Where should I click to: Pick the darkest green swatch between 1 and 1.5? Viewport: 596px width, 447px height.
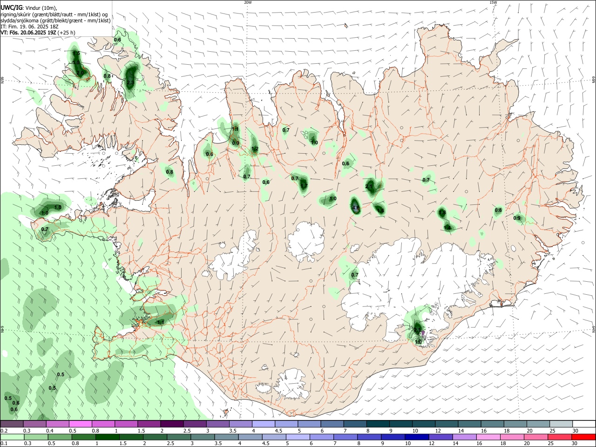(107, 437)
